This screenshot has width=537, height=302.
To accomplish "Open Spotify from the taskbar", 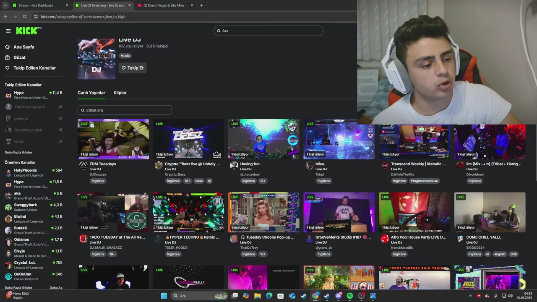I will 350,296.
